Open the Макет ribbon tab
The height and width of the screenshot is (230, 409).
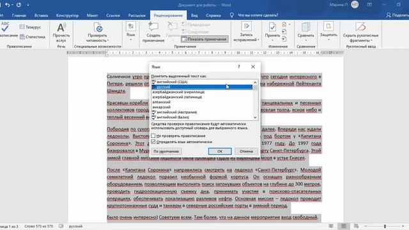pyautogui.click(x=92, y=15)
